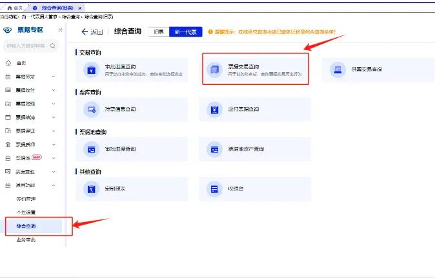Click the 首页 home icon in sidebar
The width and height of the screenshot is (435, 278).
pyautogui.click(x=8, y=63)
